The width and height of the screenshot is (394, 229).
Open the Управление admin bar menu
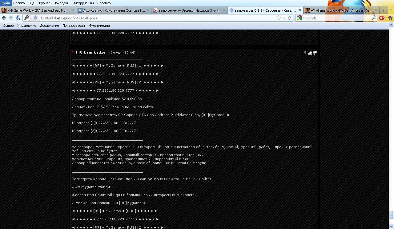coord(27,26)
